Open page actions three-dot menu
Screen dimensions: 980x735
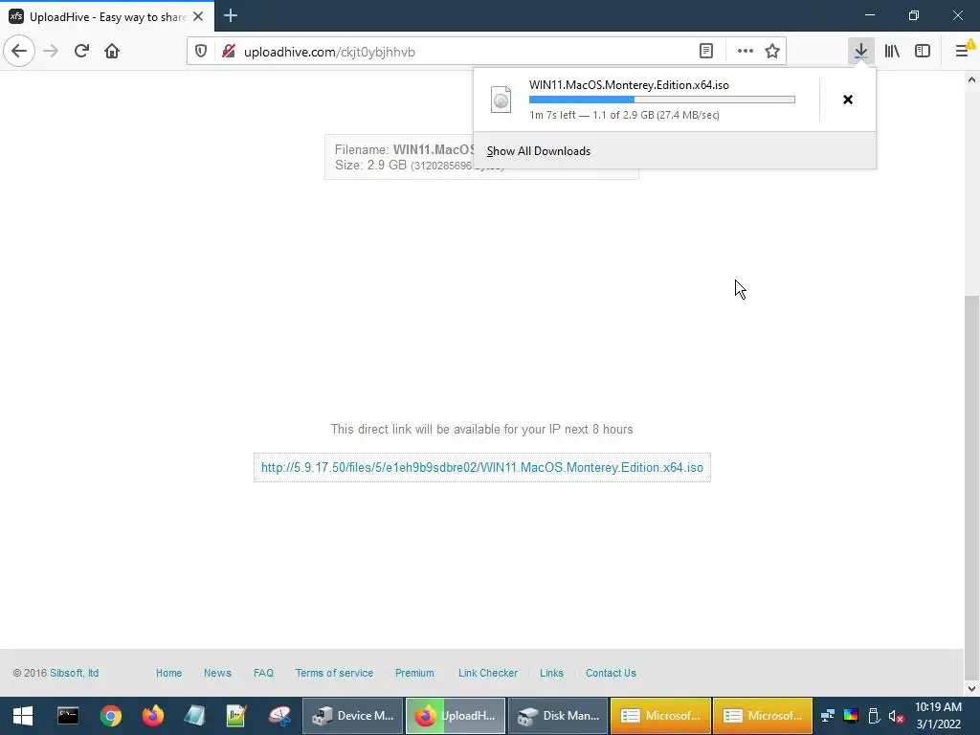click(745, 52)
